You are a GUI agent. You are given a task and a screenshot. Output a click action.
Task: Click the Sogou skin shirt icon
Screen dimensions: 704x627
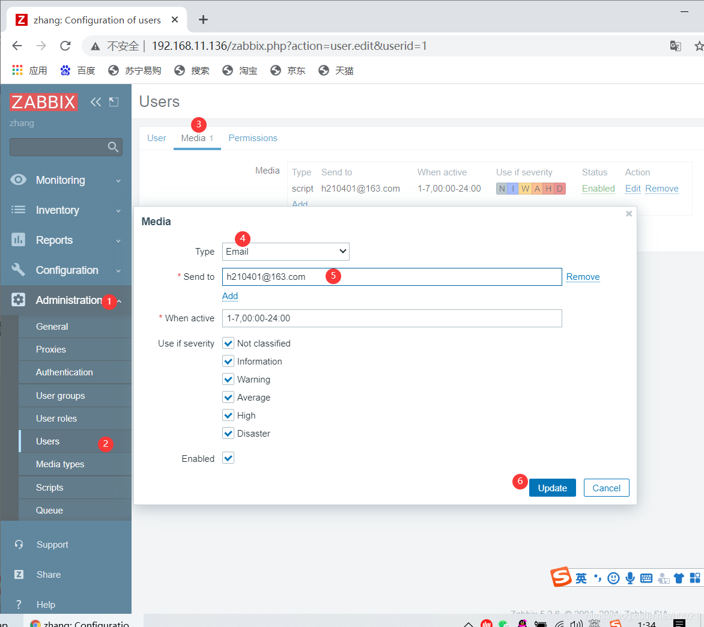tap(679, 578)
